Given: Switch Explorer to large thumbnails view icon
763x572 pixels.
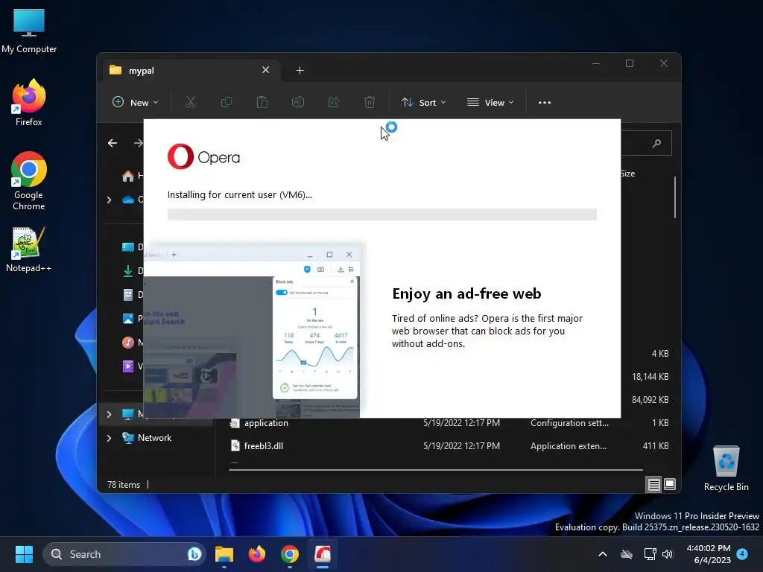Looking at the screenshot, I should [670, 484].
